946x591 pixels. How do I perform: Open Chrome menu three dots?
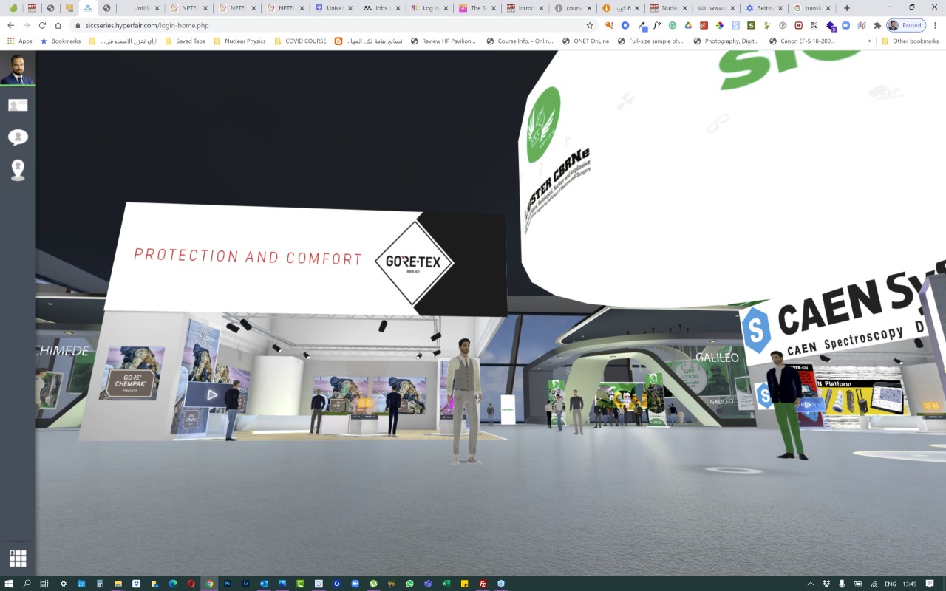(935, 25)
